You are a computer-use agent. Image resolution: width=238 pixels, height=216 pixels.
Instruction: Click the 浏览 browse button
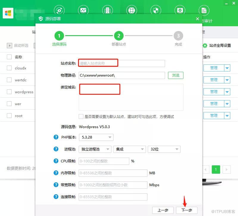(x=176, y=75)
